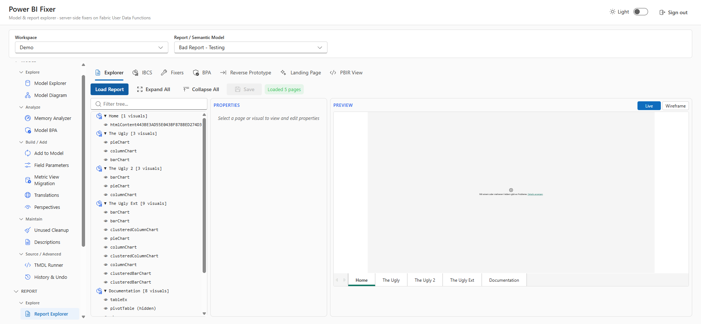Click the Sign out link

pyautogui.click(x=674, y=12)
